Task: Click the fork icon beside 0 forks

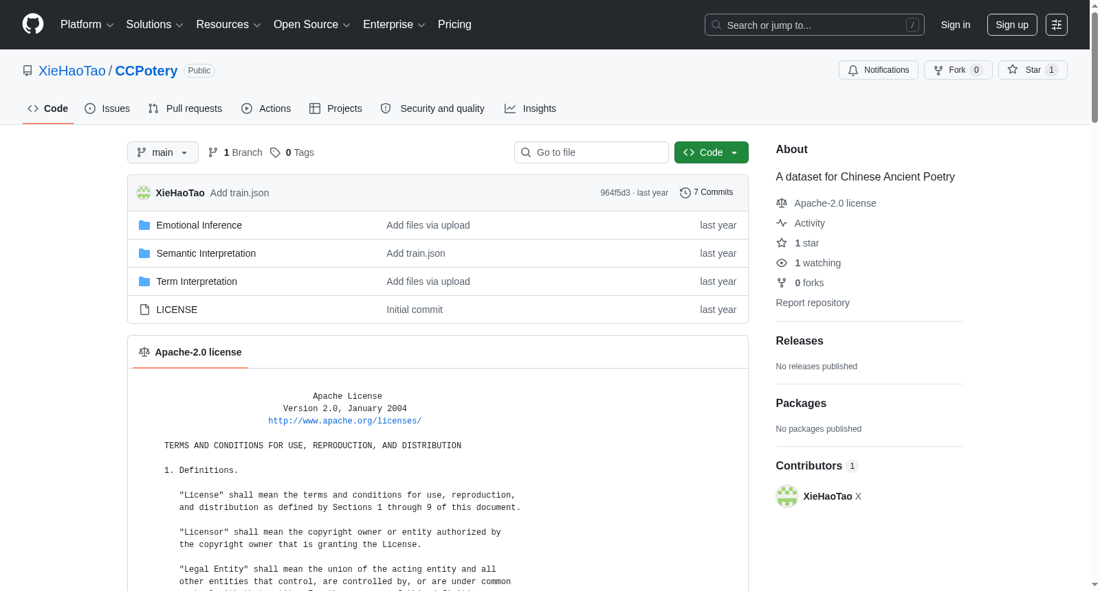Action: click(782, 283)
